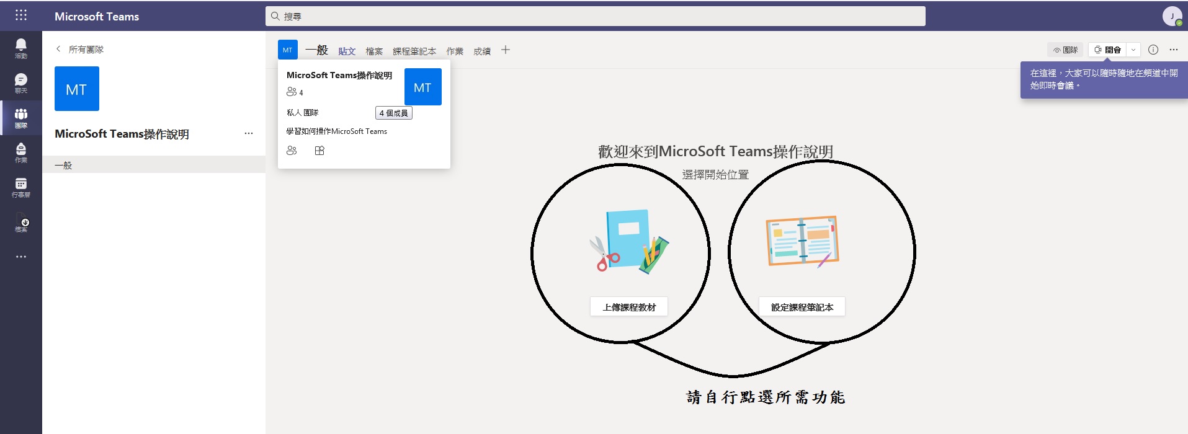Viewport: 1188px width, 434px height.
Task: Open the channel info icon
Action: click(x=1153, y=50)
